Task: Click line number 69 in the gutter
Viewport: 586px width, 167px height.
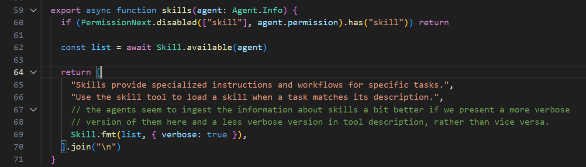Action: [x=18, y=135]
